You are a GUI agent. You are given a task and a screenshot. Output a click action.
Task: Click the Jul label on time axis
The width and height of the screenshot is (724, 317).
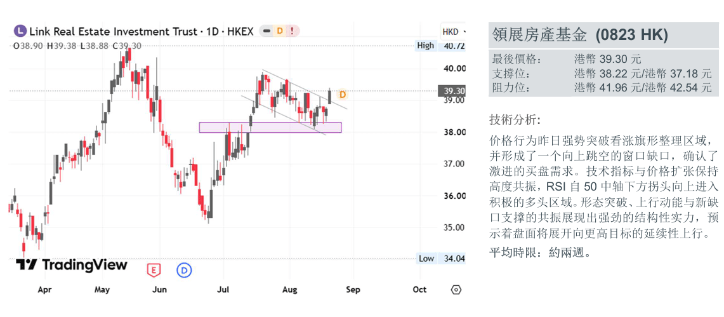(223, 290)
